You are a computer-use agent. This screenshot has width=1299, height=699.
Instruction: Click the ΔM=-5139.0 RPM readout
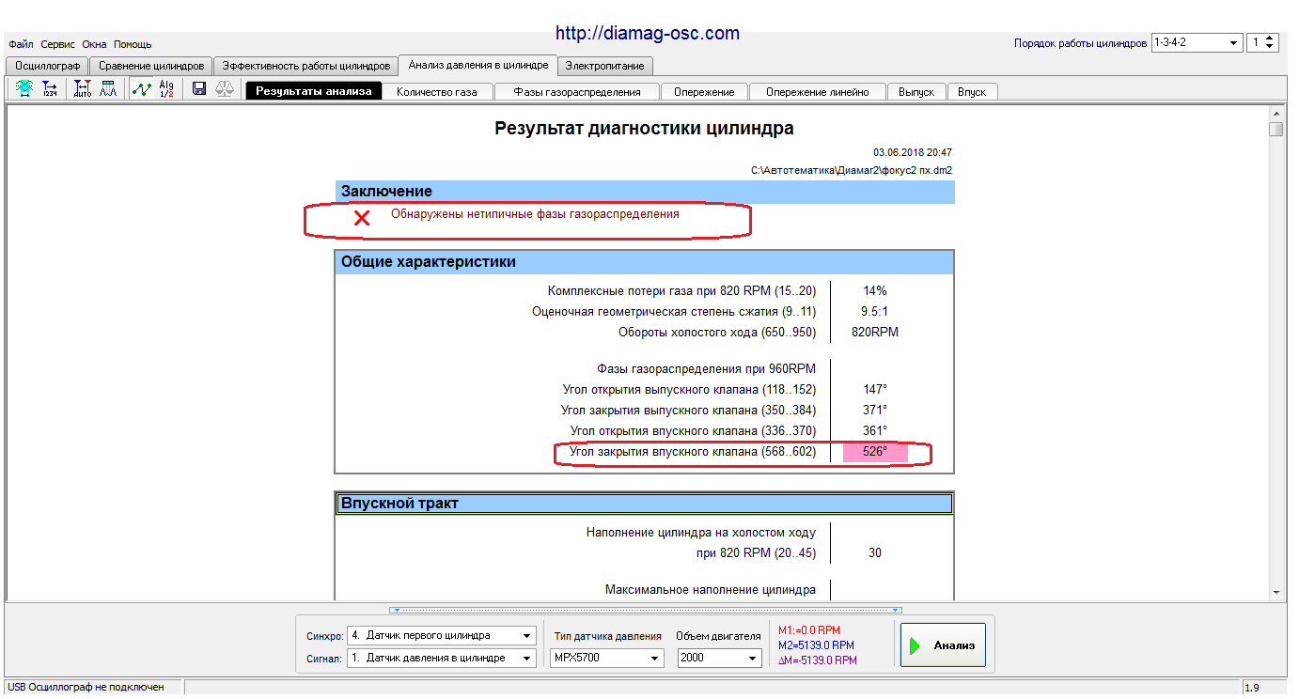(x=817, y=660)
